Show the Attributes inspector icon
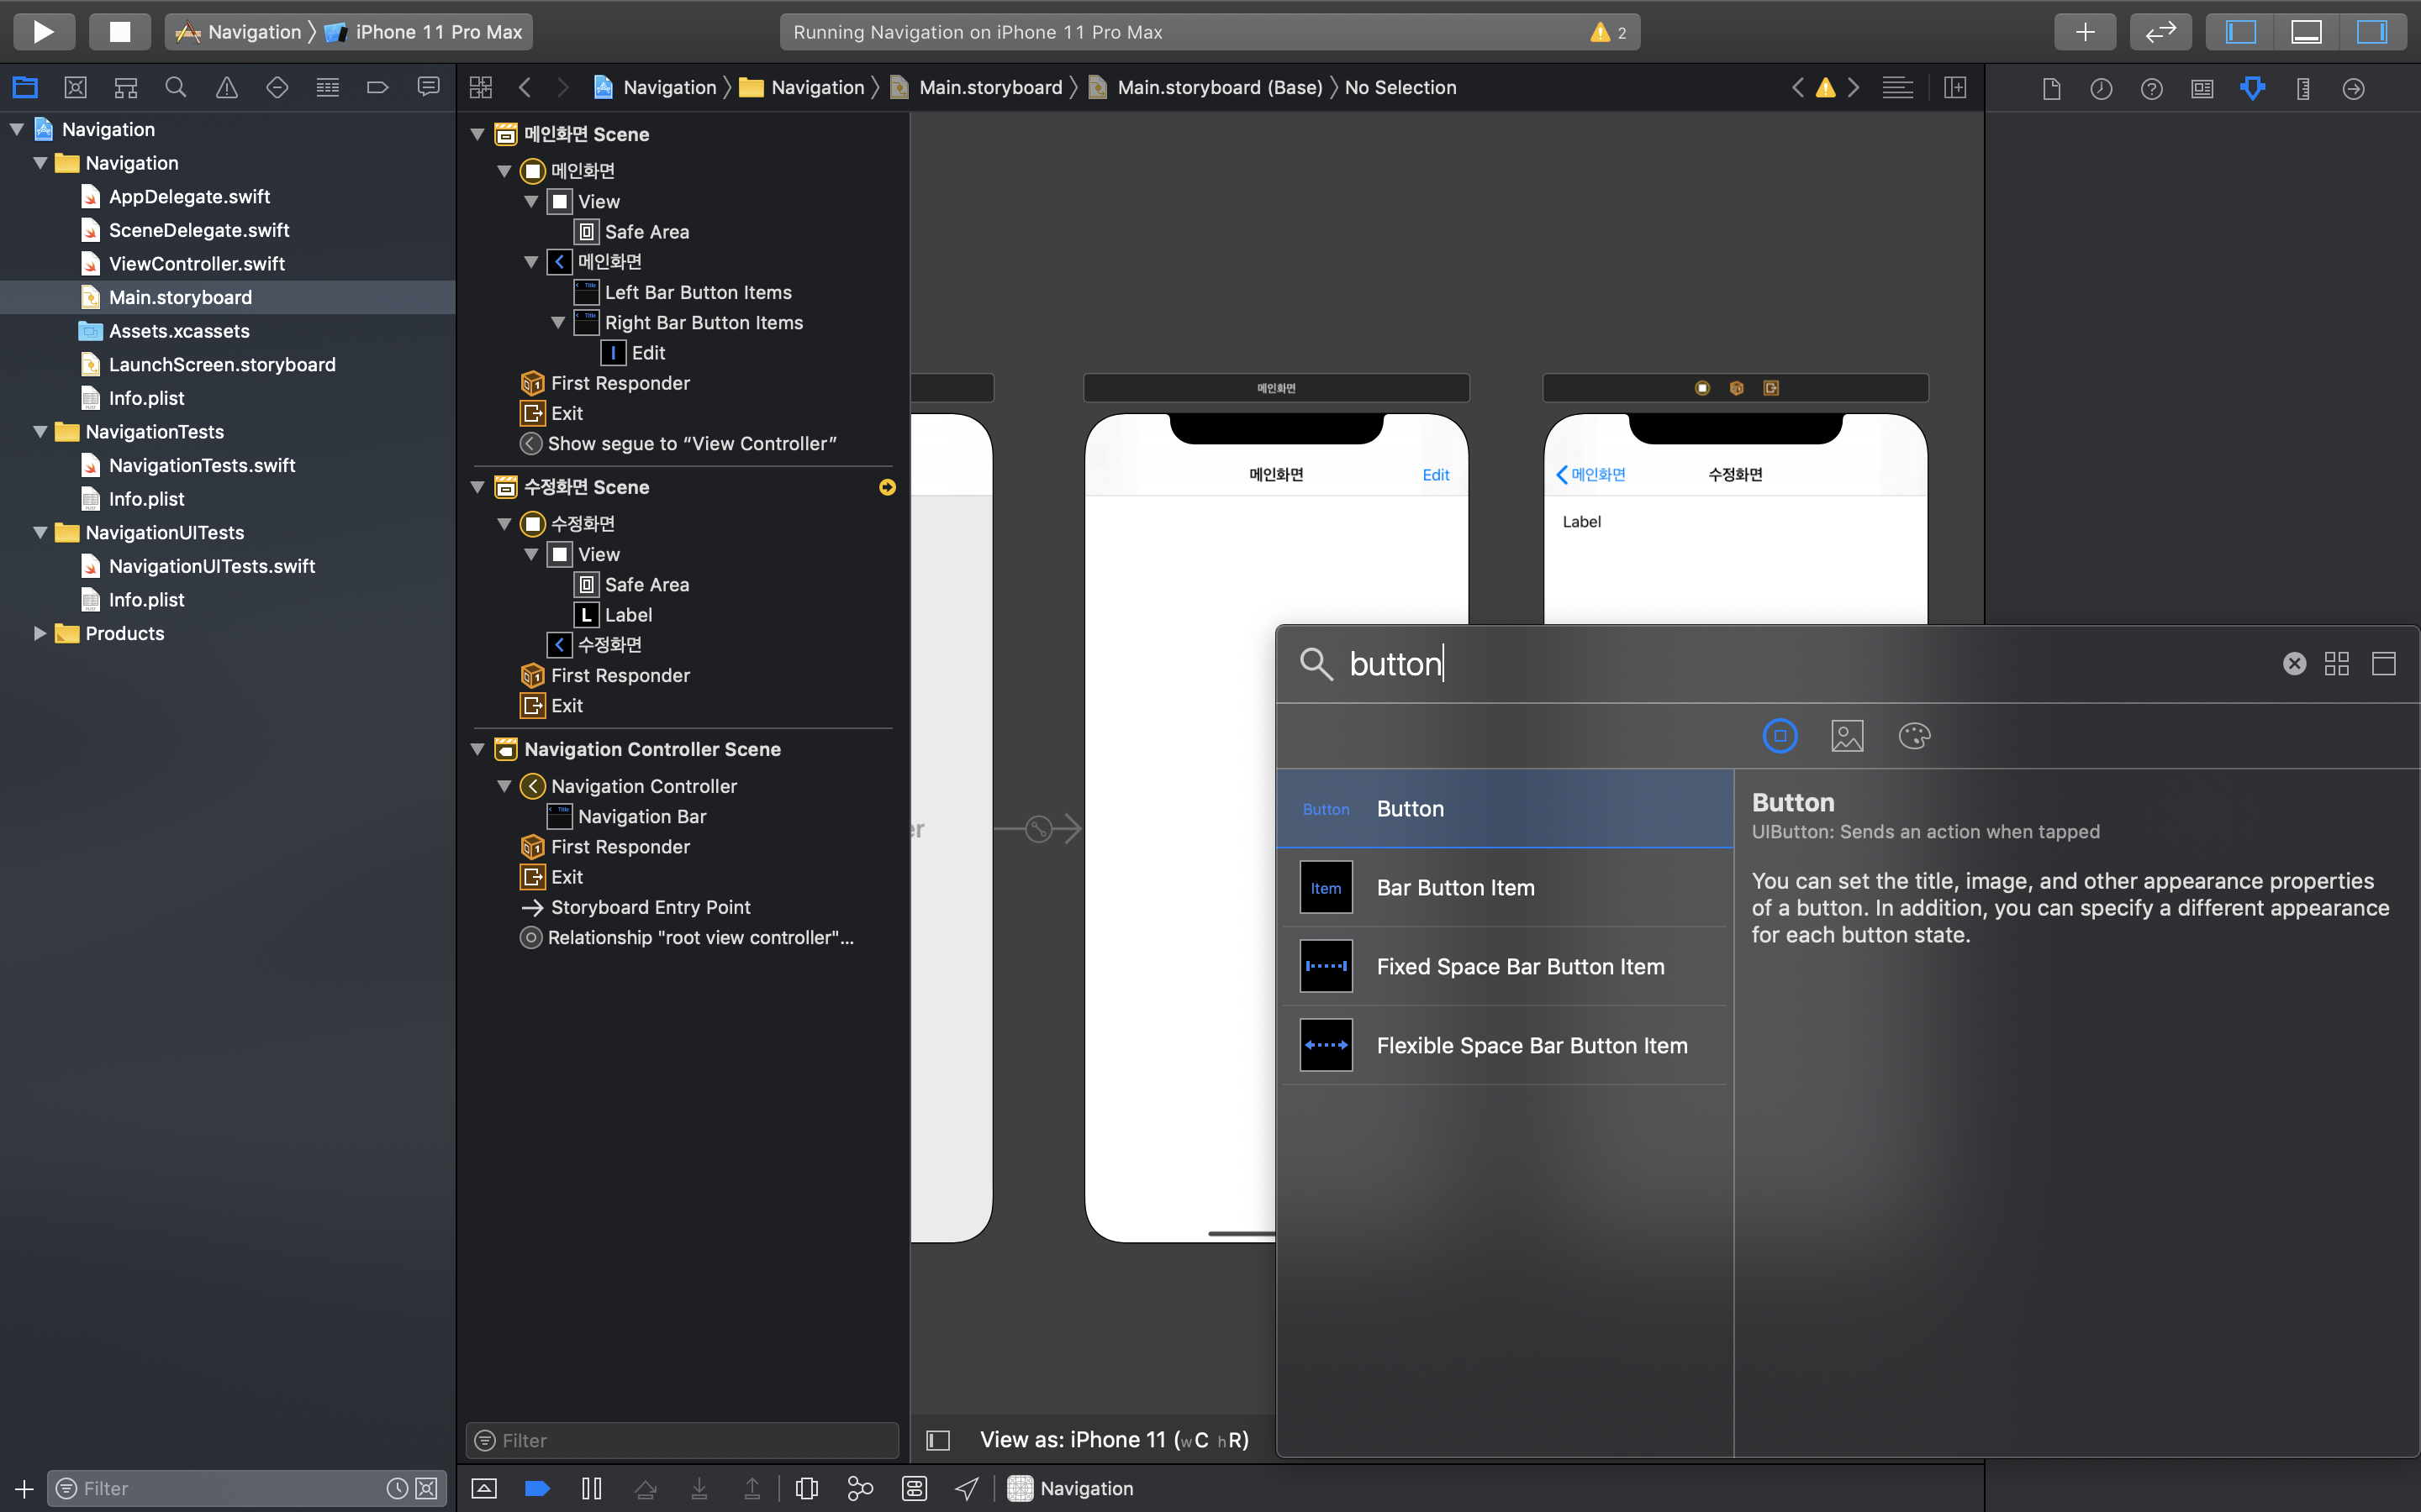Viewport: 2421px width, 1512px height. point(2252,88)
